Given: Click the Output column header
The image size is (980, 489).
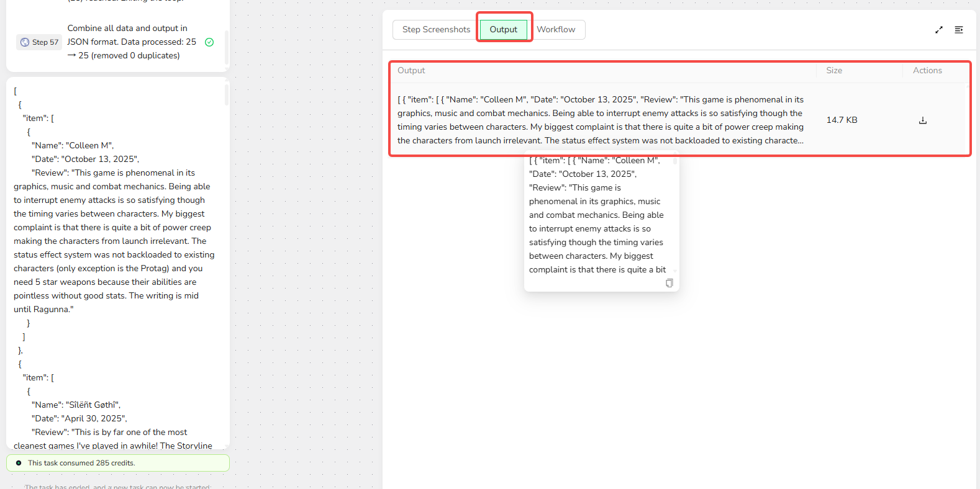Looking at the screenshot, I should click(411, 71).
